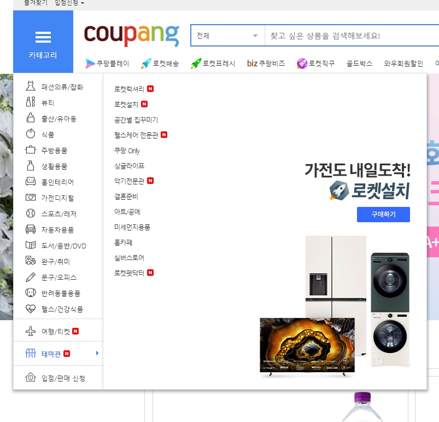Click the baseball icon for 스포츠/레저
Image resolution: width=439 pixels, height=422 pixels.
31,213
